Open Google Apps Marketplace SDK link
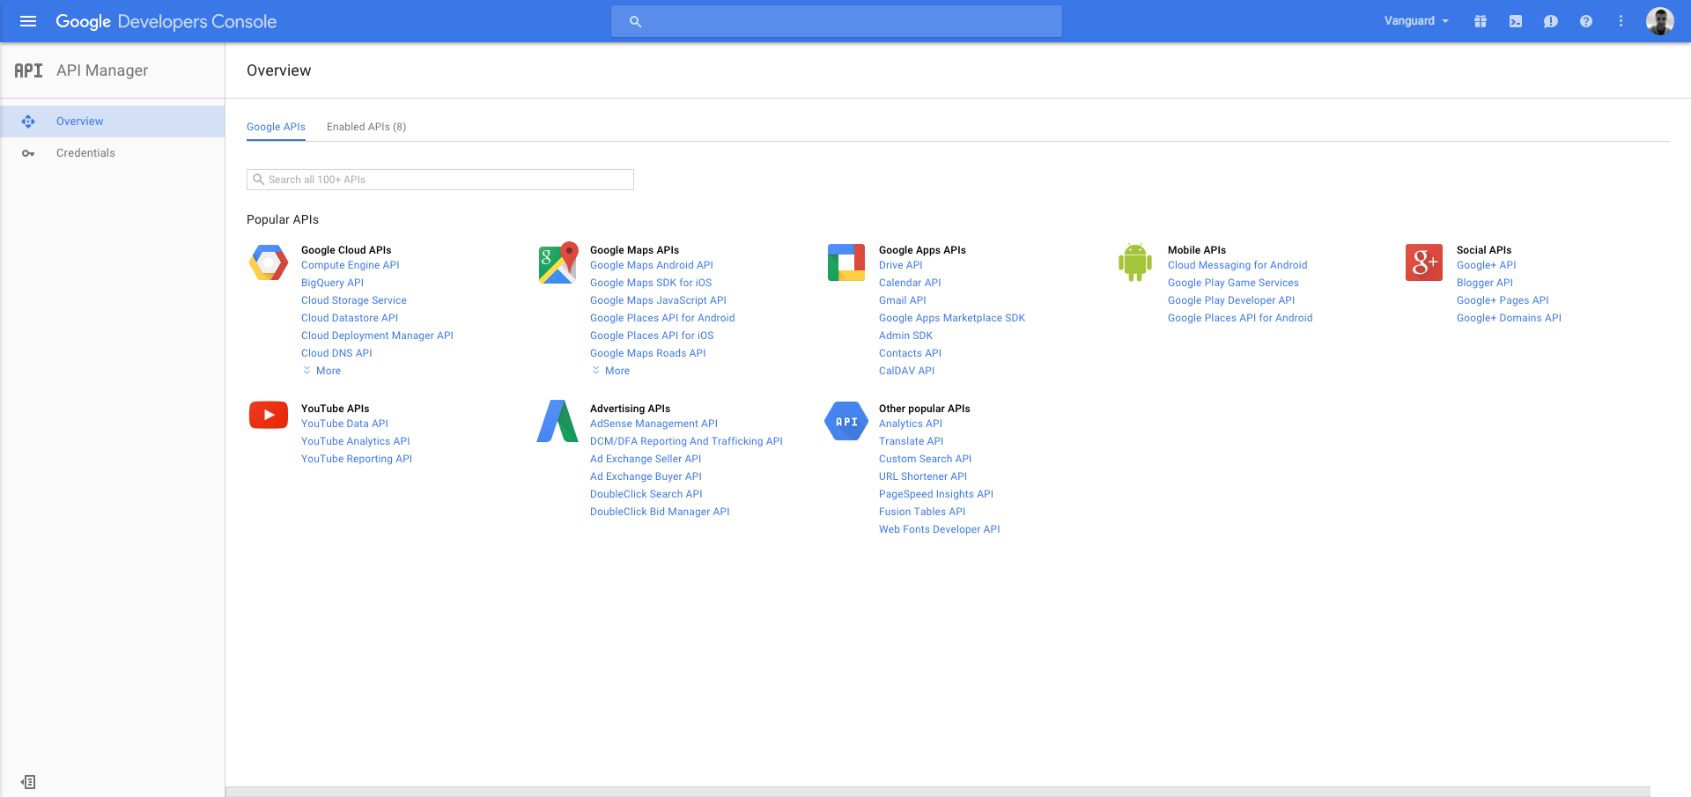Viewport: 1691px width, 797px height. (x=952, y=318)
